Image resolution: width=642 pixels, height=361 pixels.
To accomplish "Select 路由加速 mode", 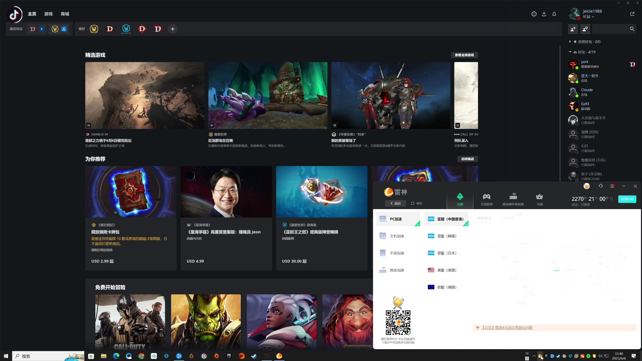I will pyautogui.click(x=398, y=270).
